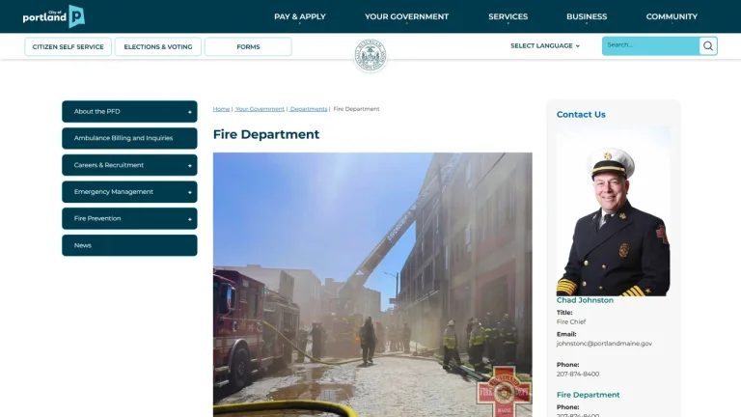The width and height of the screenshot is (741, 417).
Task: Click the Fire Chief title text
Action: [571, 322]
